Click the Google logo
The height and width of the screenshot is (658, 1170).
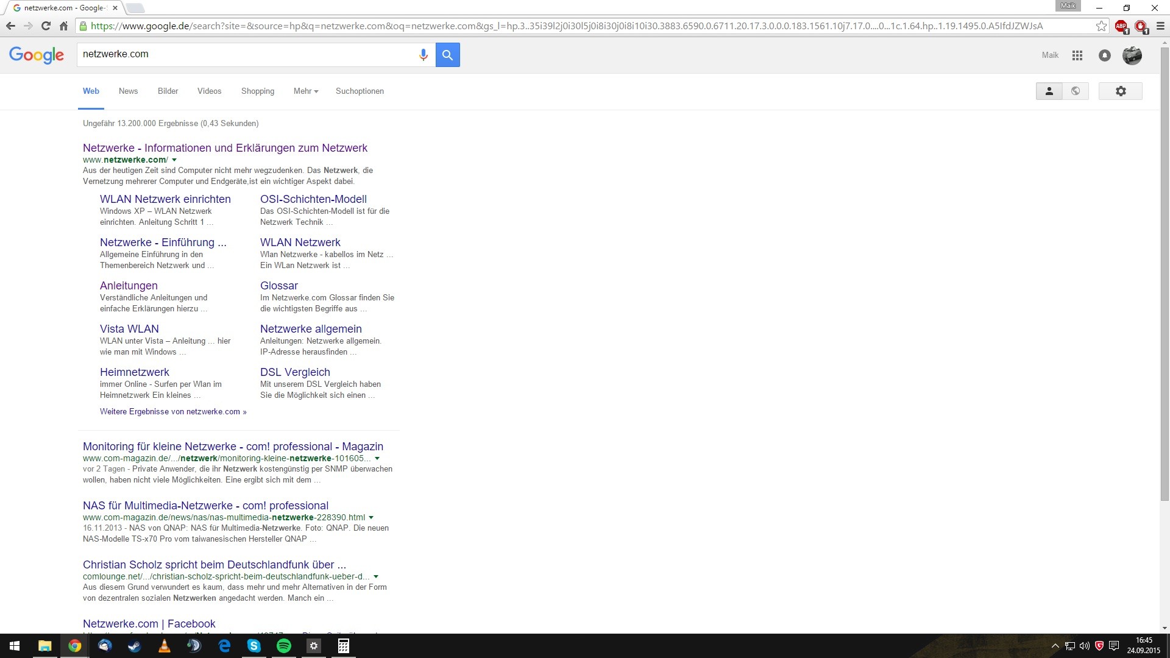37,55
